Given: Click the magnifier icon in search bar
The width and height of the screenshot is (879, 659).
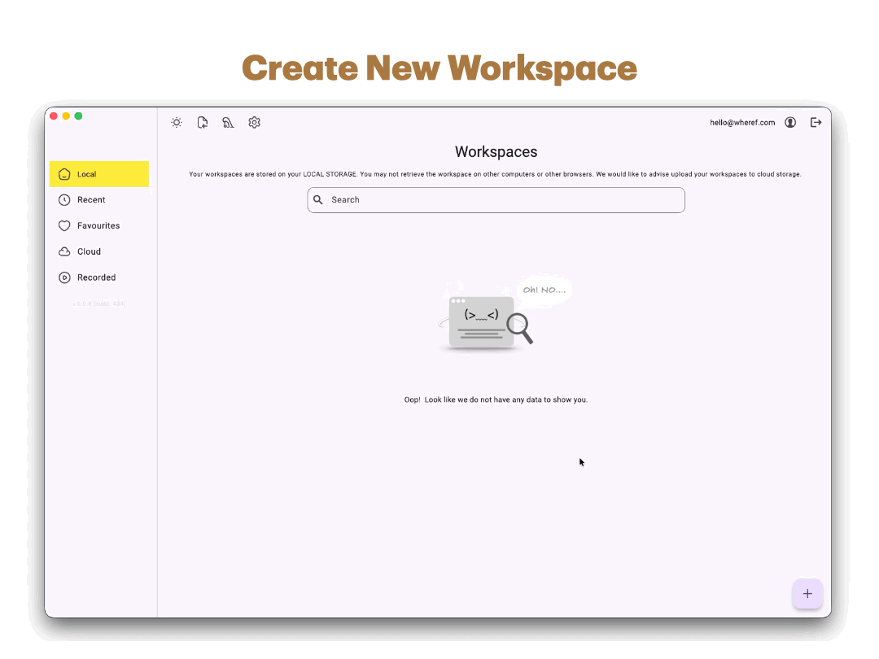Looking at the screenshot, I should [x=318, y=199].
